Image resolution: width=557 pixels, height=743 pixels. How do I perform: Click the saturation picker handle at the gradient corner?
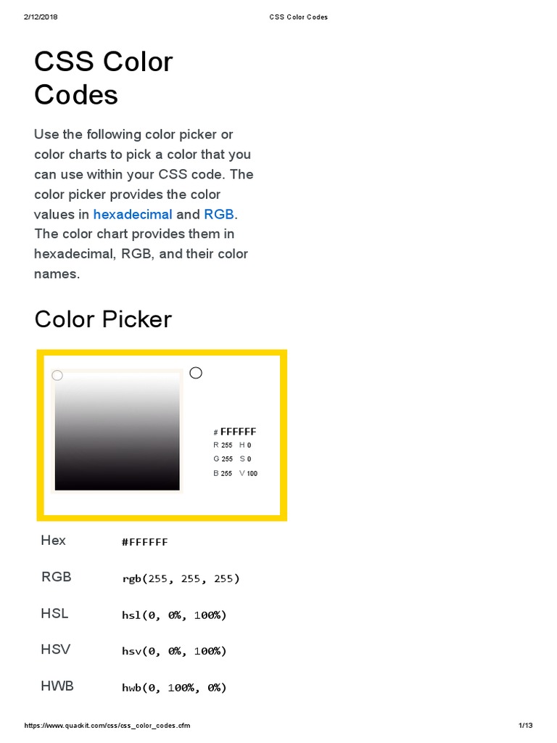pos(57,375)
